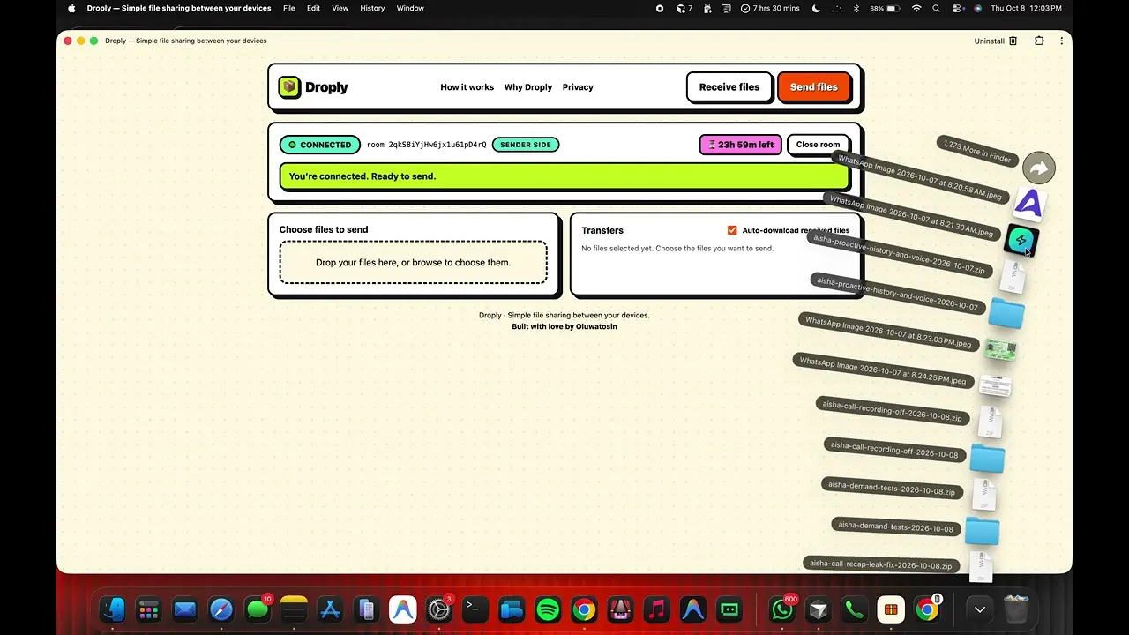Screen dimensions: 1129x635
Task: Open System Settings from the Dock
Action: pyautogui.click(x=438, y=609)
